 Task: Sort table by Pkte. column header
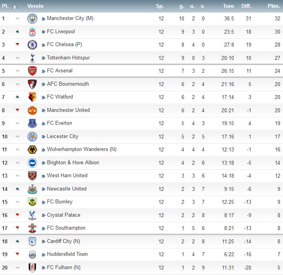pyautogui.click(x=274, y=6)
